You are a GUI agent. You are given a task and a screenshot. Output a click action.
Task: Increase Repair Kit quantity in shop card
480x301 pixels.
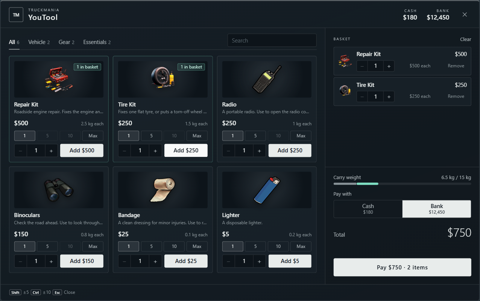tap(51, 150)
